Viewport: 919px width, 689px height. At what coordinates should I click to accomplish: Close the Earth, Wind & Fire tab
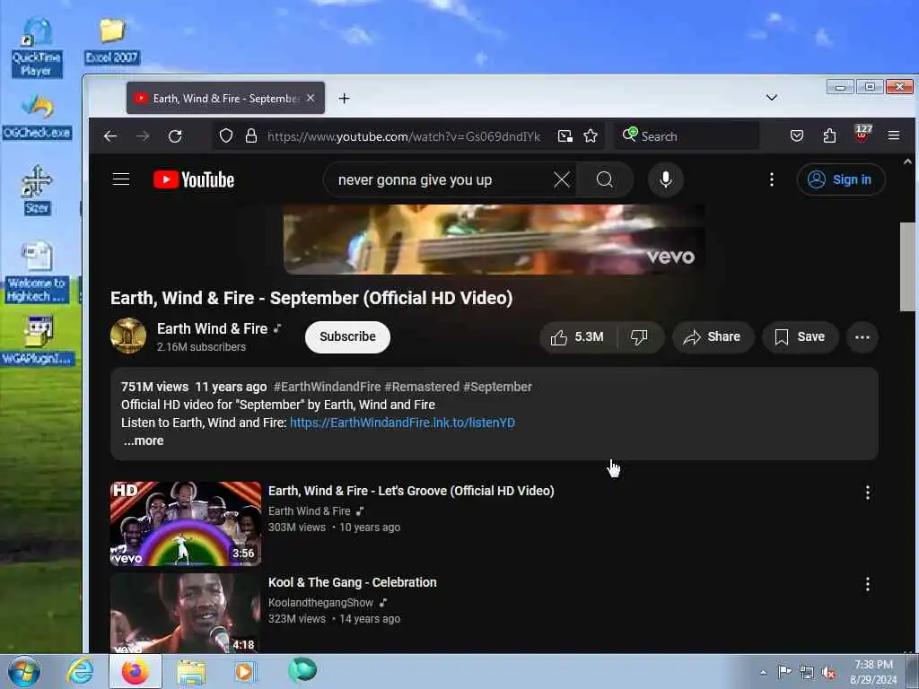click(311, 99)
